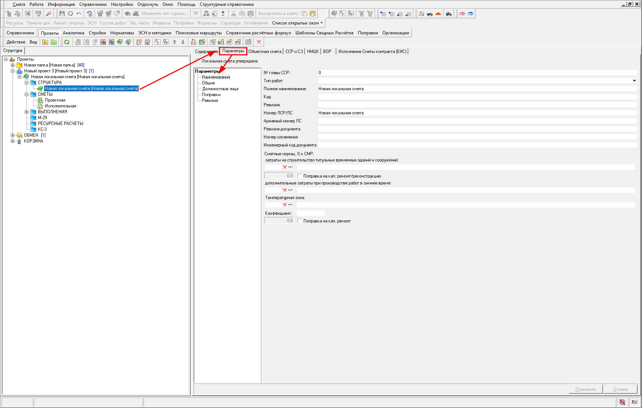Click the red X delete icon in projects toolbar
Screen dimensions: 642x408
coord(259,42)
